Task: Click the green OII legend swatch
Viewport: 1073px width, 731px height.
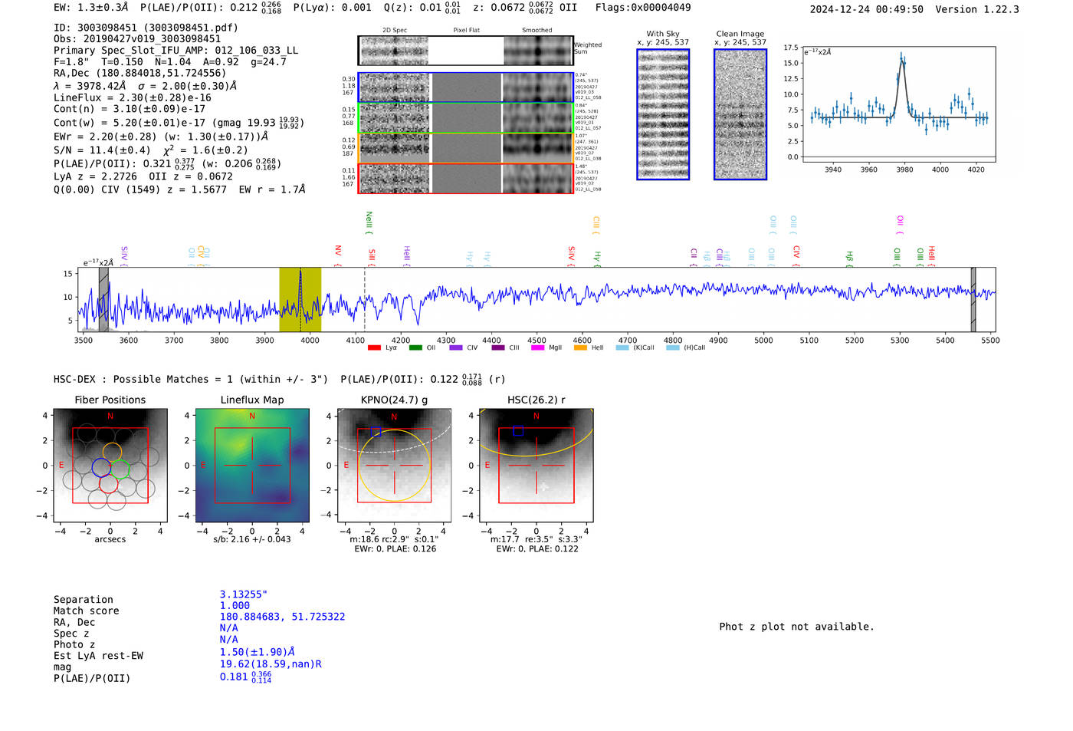Action: (415, 347)
